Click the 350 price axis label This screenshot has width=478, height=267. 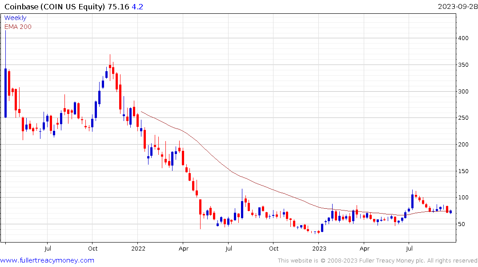click(463, 65)
